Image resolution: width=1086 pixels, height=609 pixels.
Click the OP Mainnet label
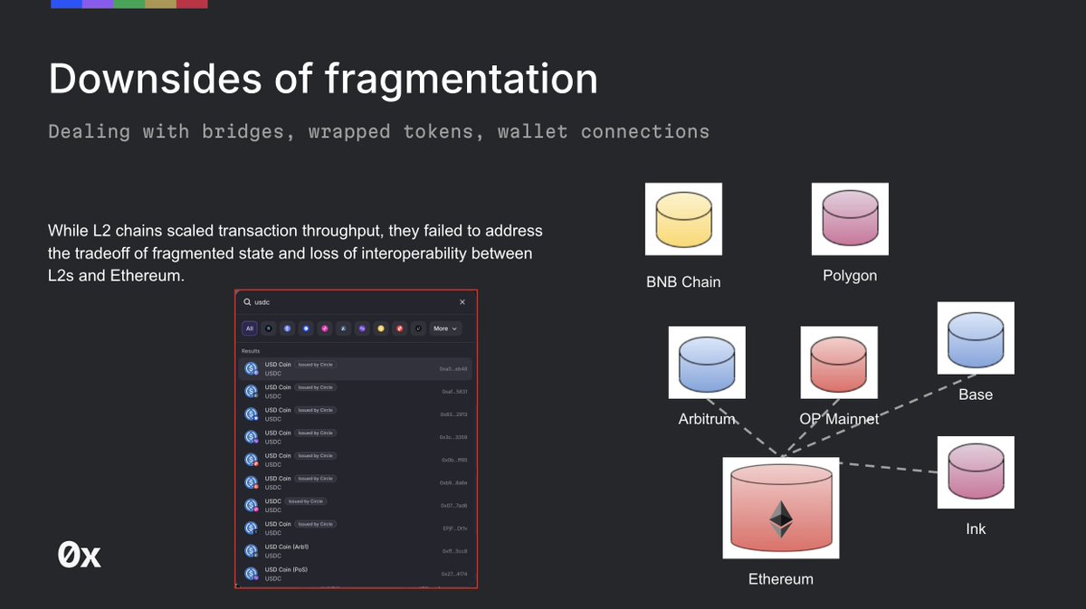pyautogui.click(x=839, y=419)
